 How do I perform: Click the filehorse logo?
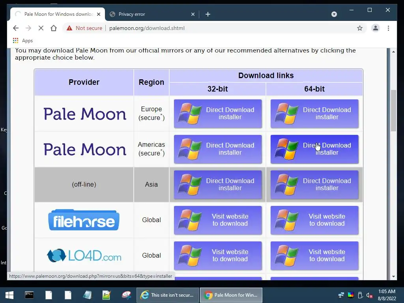84,220
